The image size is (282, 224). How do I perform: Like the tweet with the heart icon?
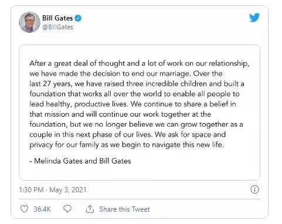coord(25,209)
